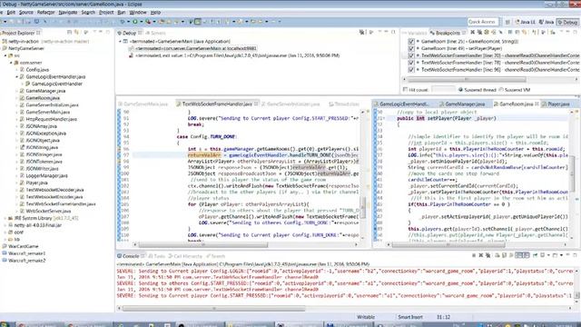Remove all breakpoints using double-X icon
The image size is (581, 327).
point(479,33)
